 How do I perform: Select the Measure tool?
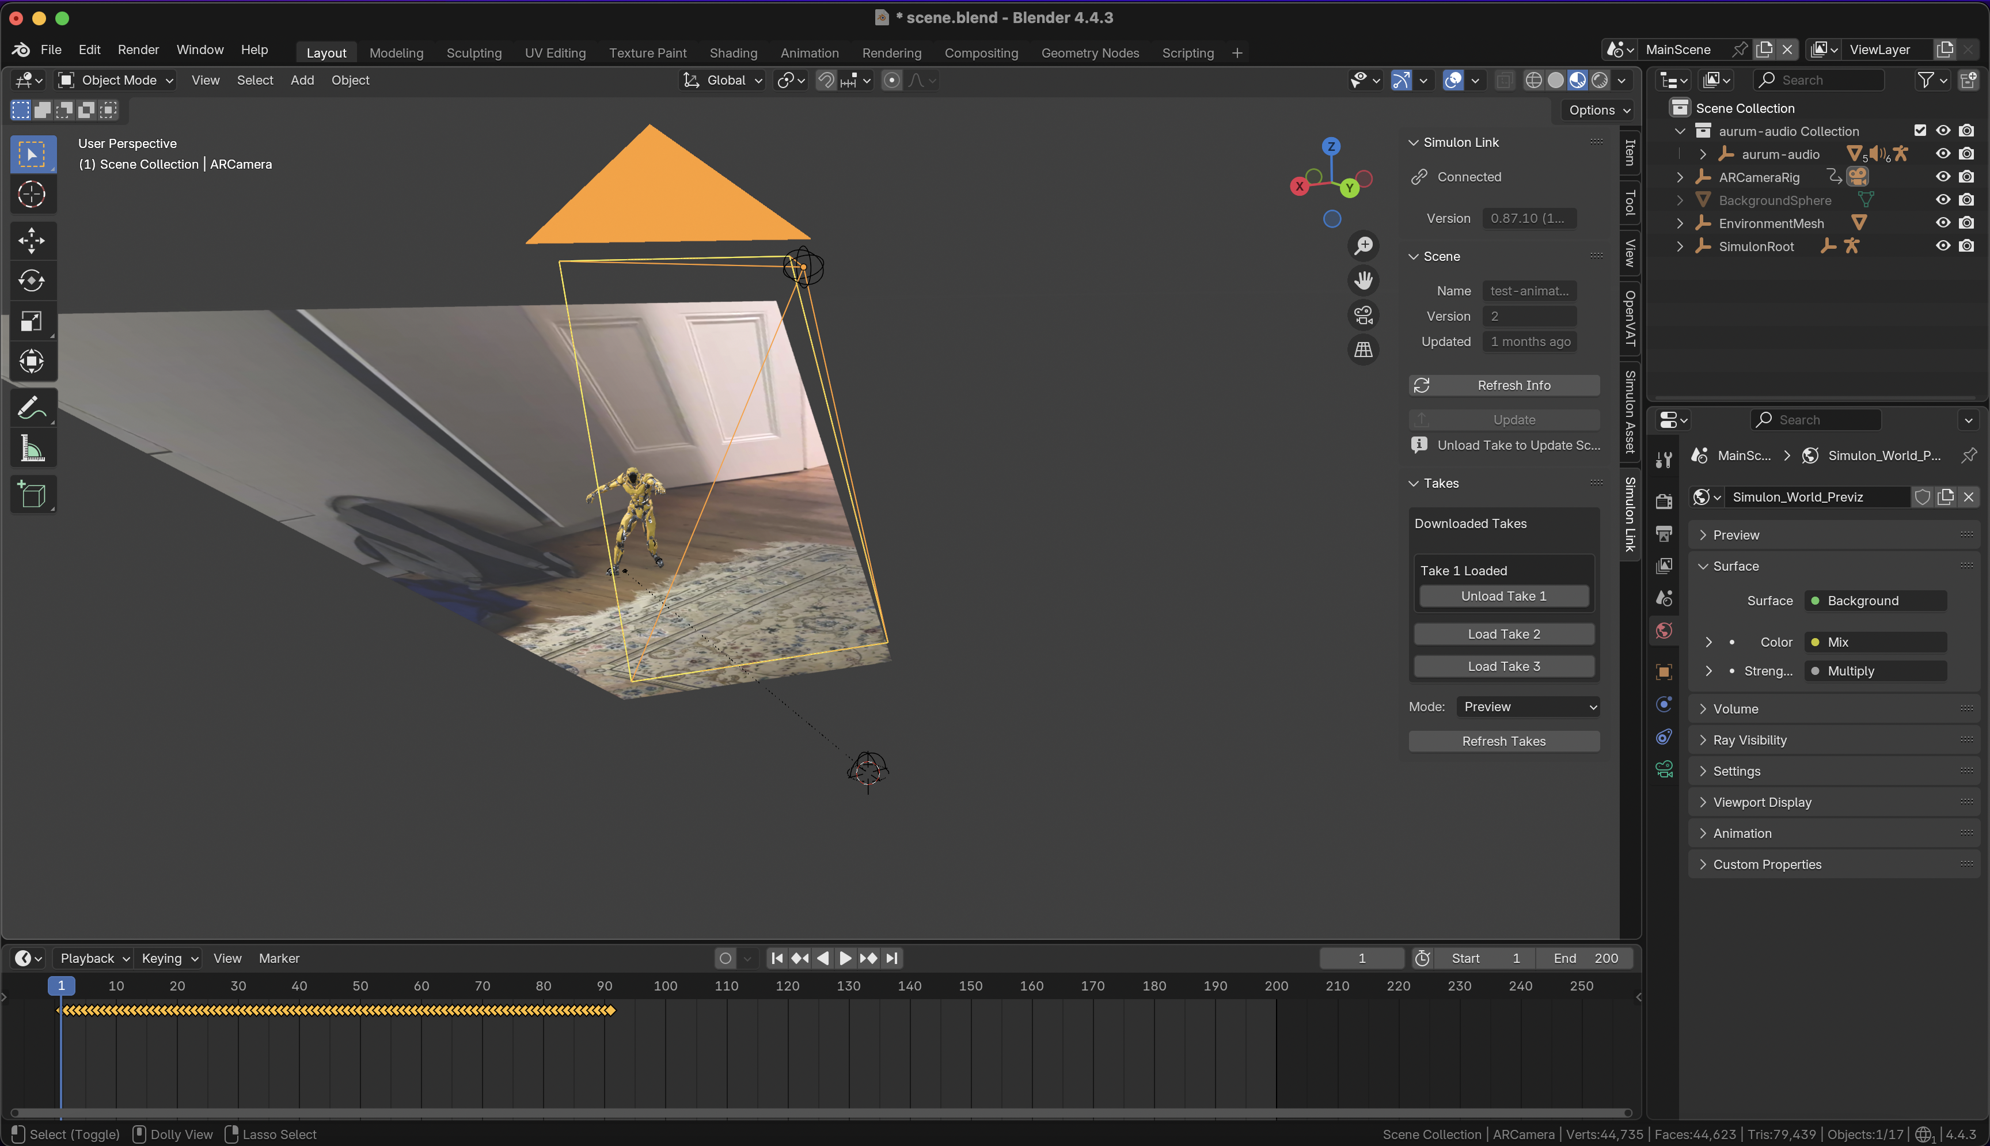point(32,449)
